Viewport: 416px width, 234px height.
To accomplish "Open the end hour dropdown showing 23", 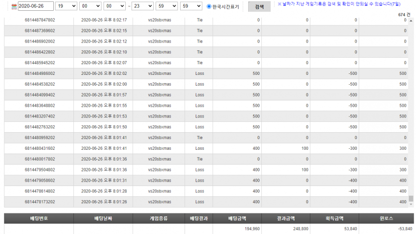I will coord(142,6).
